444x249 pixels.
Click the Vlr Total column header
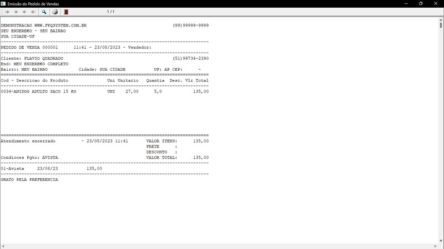coord(197,80)
